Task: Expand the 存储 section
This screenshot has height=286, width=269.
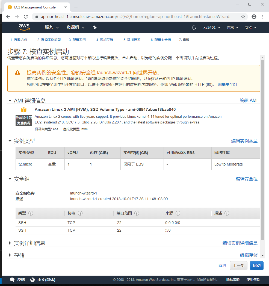Action: click(10, 255)
